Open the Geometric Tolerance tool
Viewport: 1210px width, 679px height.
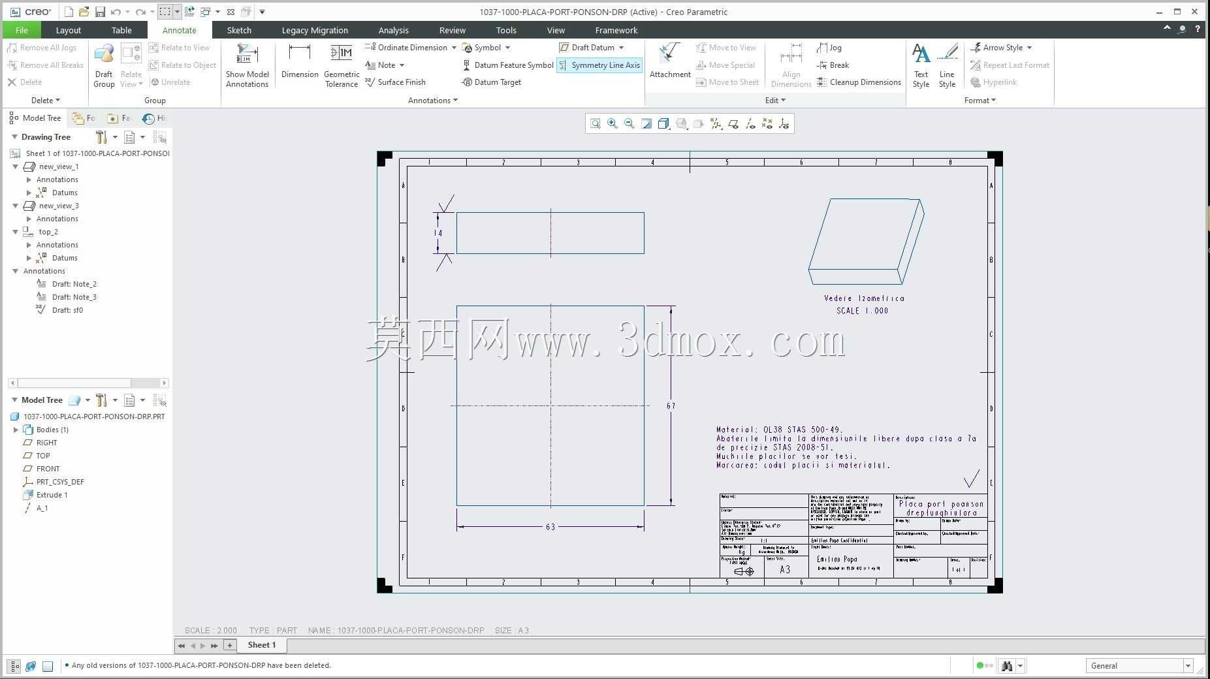[342, 65]
